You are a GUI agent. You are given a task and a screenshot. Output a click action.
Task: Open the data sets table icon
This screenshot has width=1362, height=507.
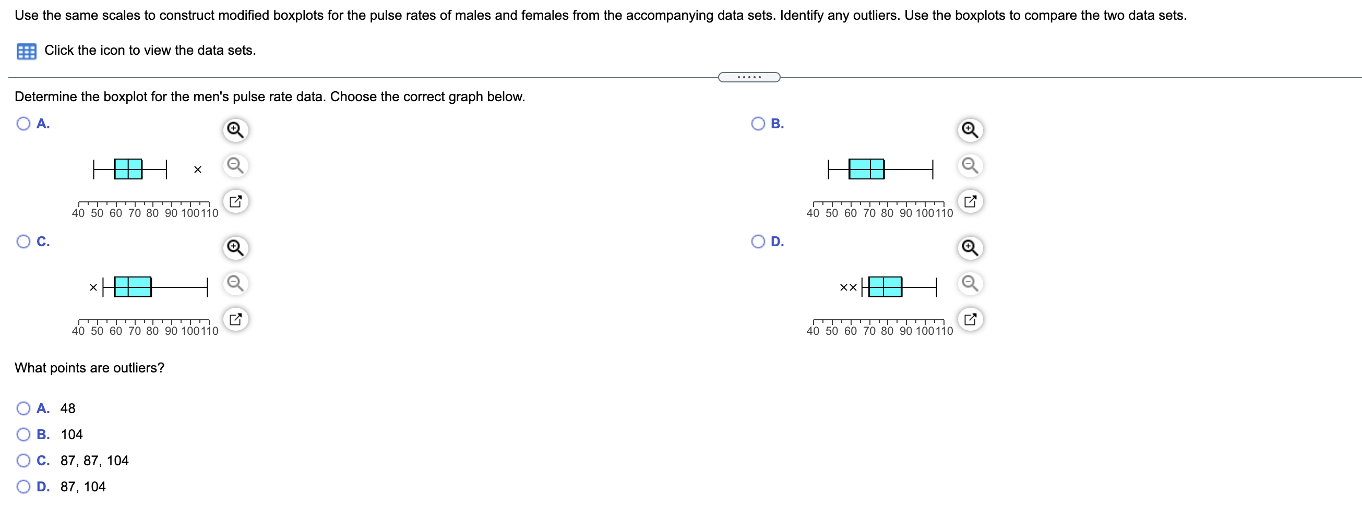(x=27, y=50)
